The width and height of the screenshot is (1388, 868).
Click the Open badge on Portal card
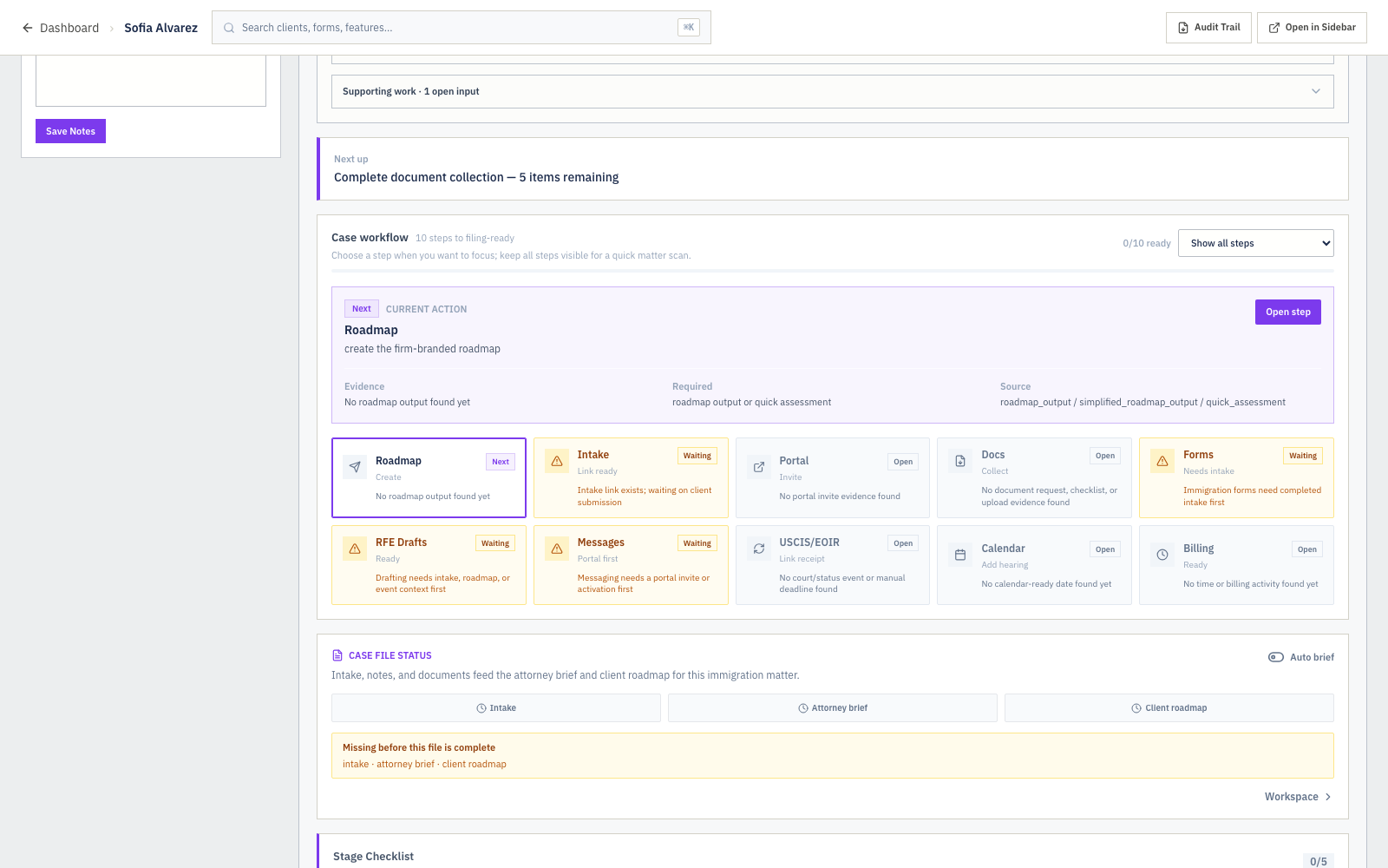(x=903, y=462)
